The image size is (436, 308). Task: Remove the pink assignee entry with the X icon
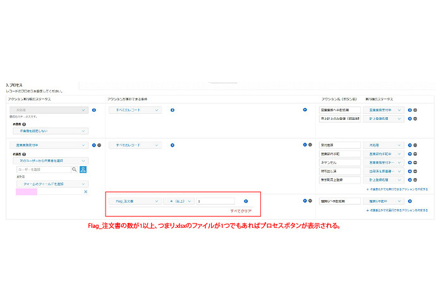[x=85, y=191]
